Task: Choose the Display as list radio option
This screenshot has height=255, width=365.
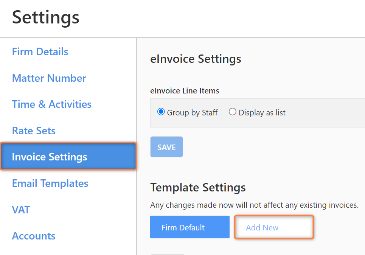Action: click(x=232, y=112)
